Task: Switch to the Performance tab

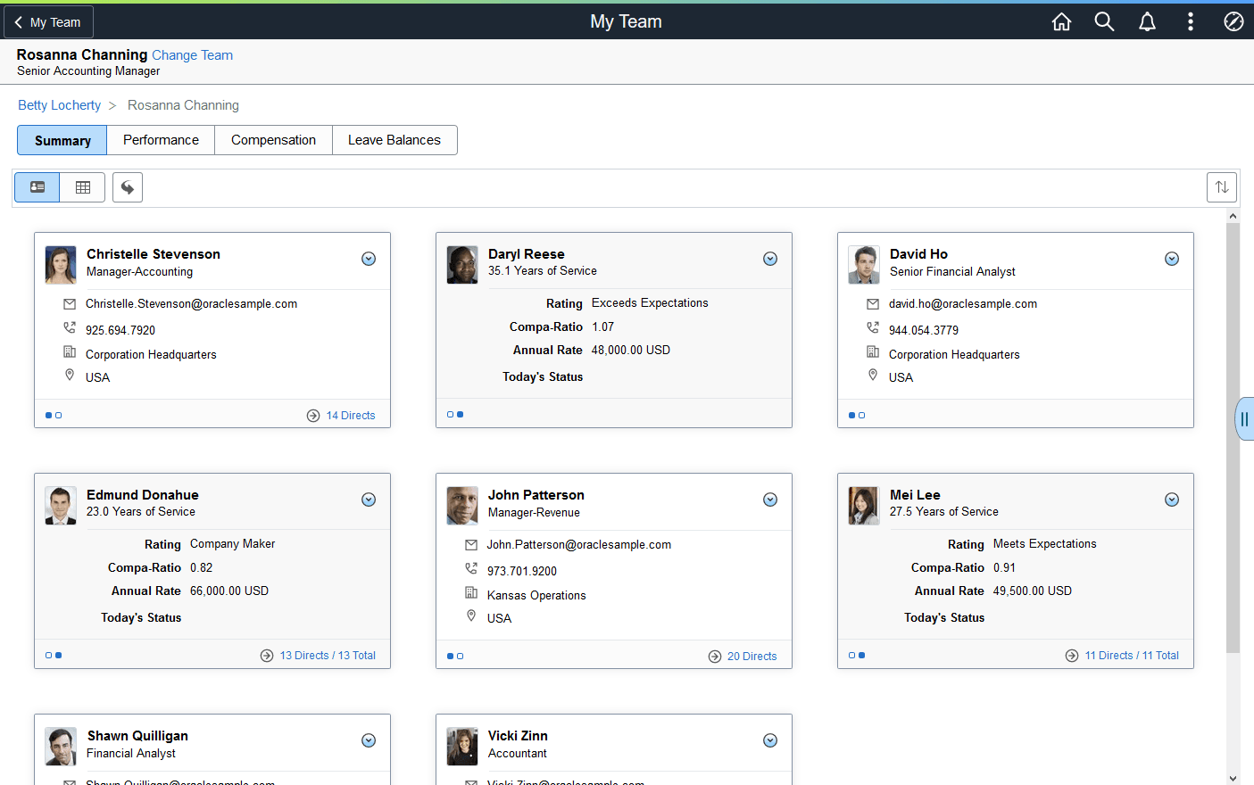Action: point(161,140)
